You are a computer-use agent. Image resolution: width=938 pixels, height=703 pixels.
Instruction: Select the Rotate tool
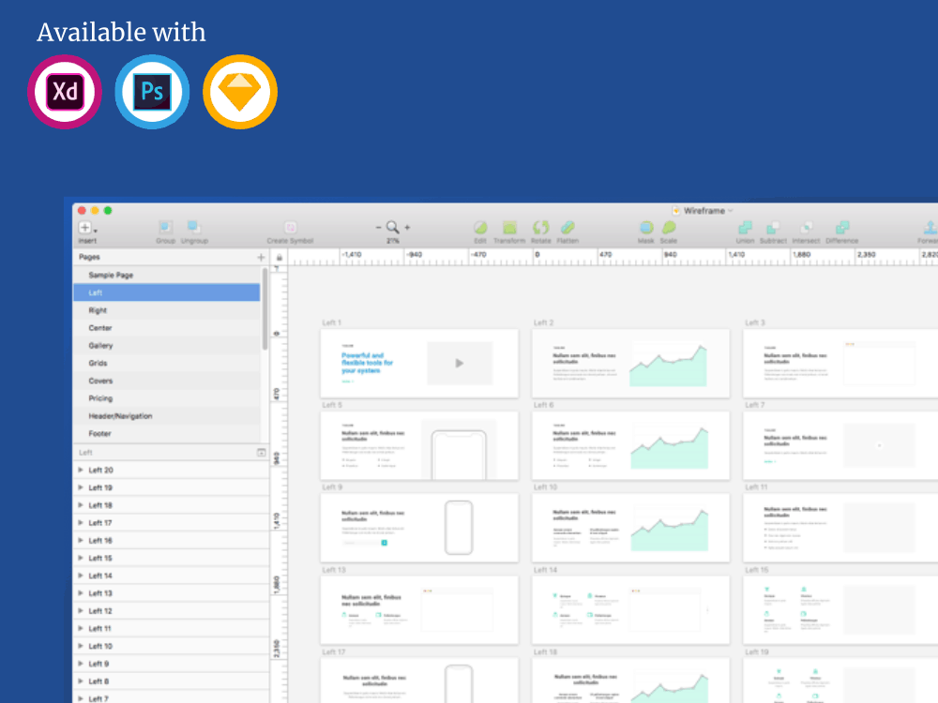[540, 228]
